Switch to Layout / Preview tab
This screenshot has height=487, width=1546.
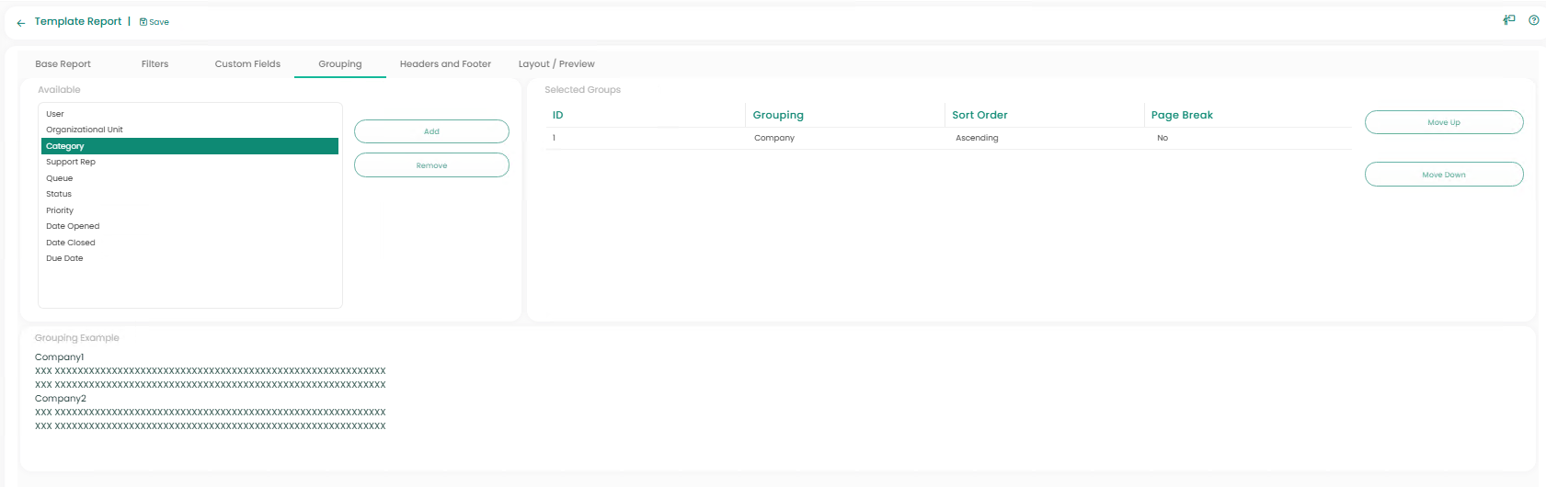(556, 64)
